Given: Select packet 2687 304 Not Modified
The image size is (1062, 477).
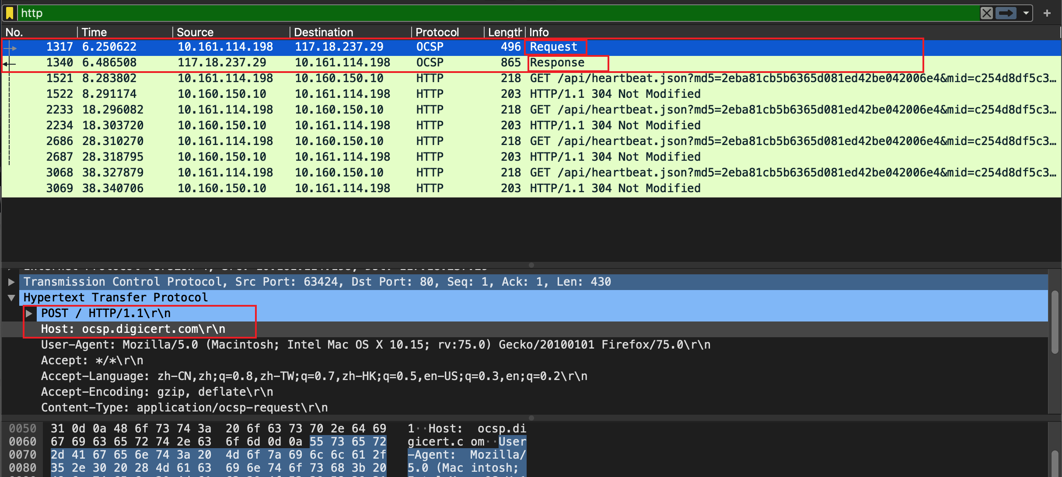Looking at the screenshot, I should 531,157.
